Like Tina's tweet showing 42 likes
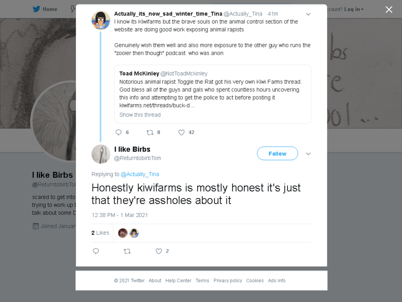The image size is (402, 302). (x=181, y=132)
